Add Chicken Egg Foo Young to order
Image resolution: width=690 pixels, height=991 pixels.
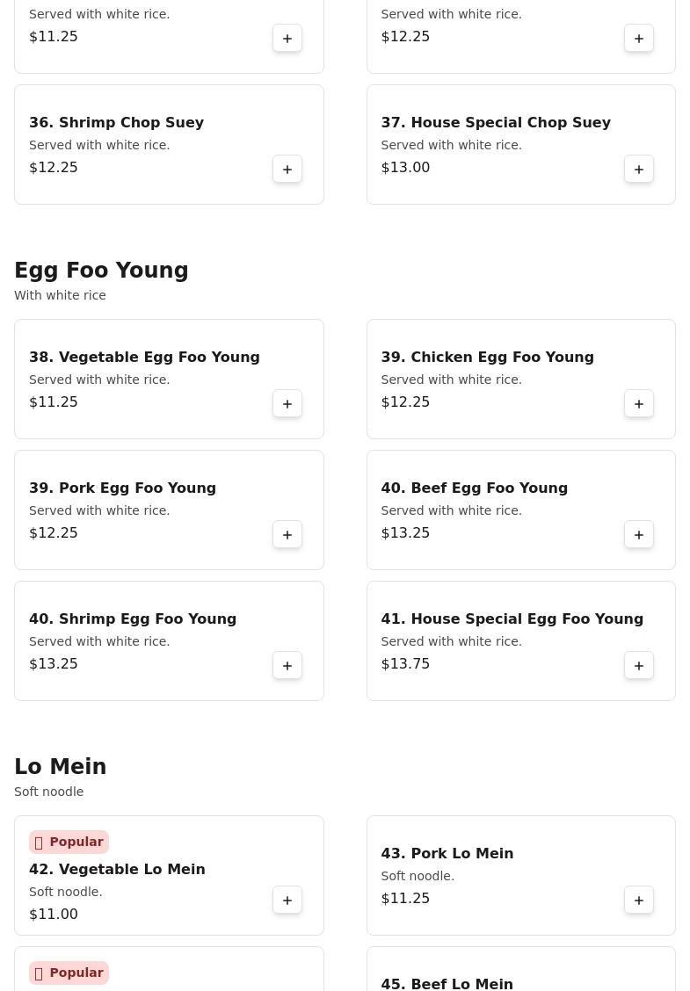(x=639, y=403)
